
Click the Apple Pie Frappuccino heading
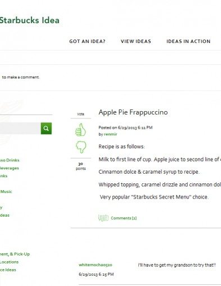(133, 112)
